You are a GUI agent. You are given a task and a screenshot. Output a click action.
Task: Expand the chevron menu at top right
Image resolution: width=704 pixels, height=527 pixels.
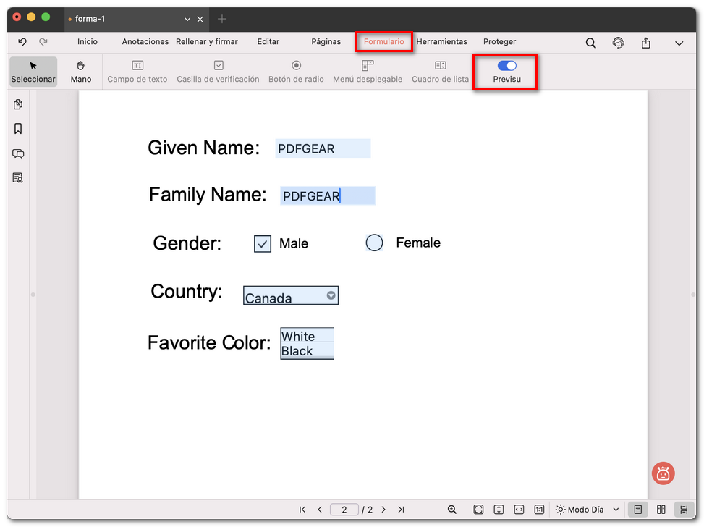coord(679,43)
